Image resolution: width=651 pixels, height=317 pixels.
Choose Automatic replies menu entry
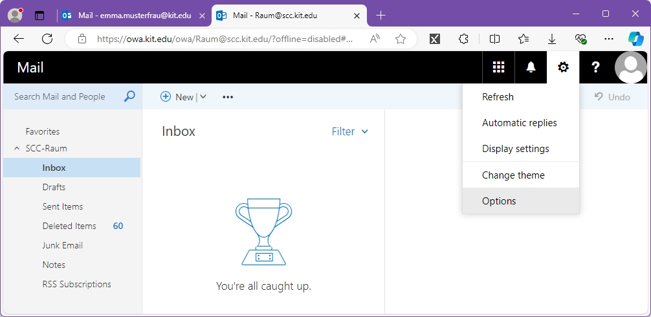tap(519, 123)
